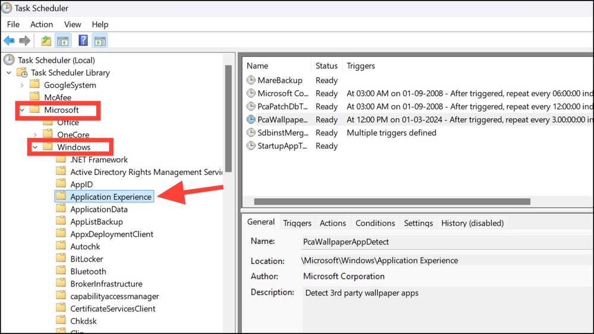Click the Back arrow toolbar icon

9,40
